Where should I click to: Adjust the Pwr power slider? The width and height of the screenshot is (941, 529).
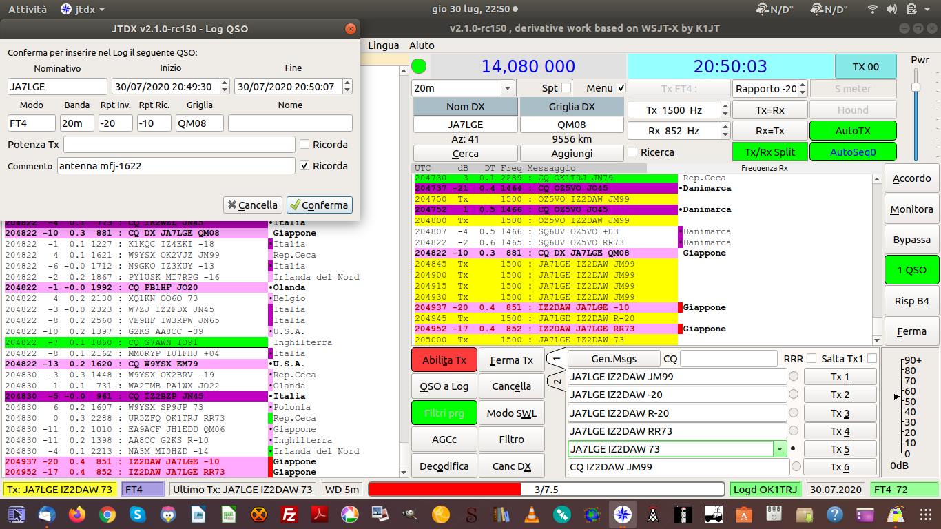point(916,87)
